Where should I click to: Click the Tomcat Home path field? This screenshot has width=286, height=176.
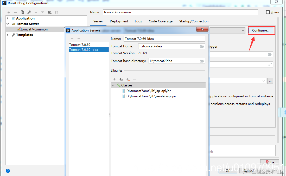[x=169, y=46]
